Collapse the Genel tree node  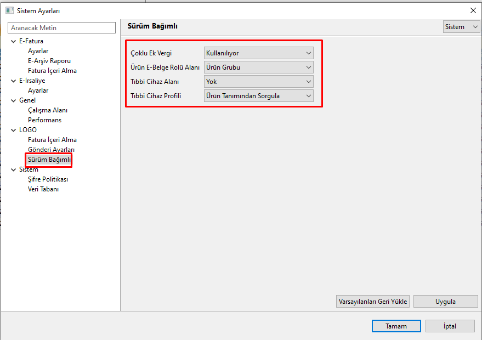[x=14, y=100]
